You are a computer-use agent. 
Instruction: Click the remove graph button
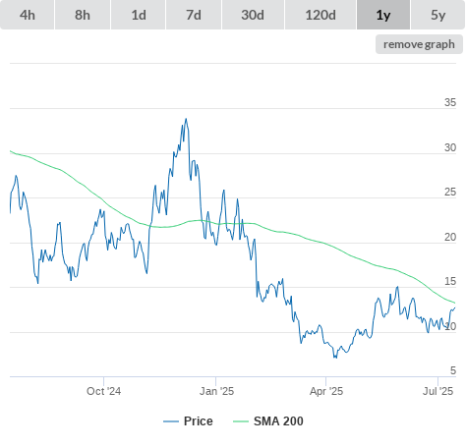(x=419, y=44)
